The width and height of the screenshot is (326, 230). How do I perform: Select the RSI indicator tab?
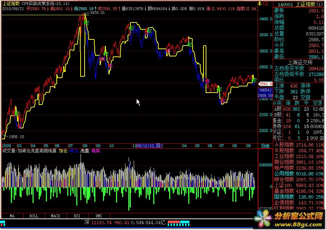[x=77, y=216]
